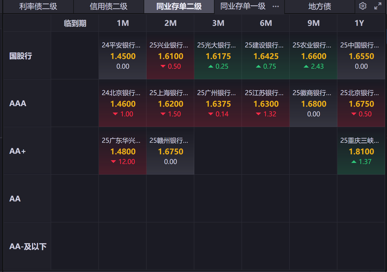Open the 25农业银行 9M quote cell
The width and height of the screenshot is (387, 272).
click(313, 56)
